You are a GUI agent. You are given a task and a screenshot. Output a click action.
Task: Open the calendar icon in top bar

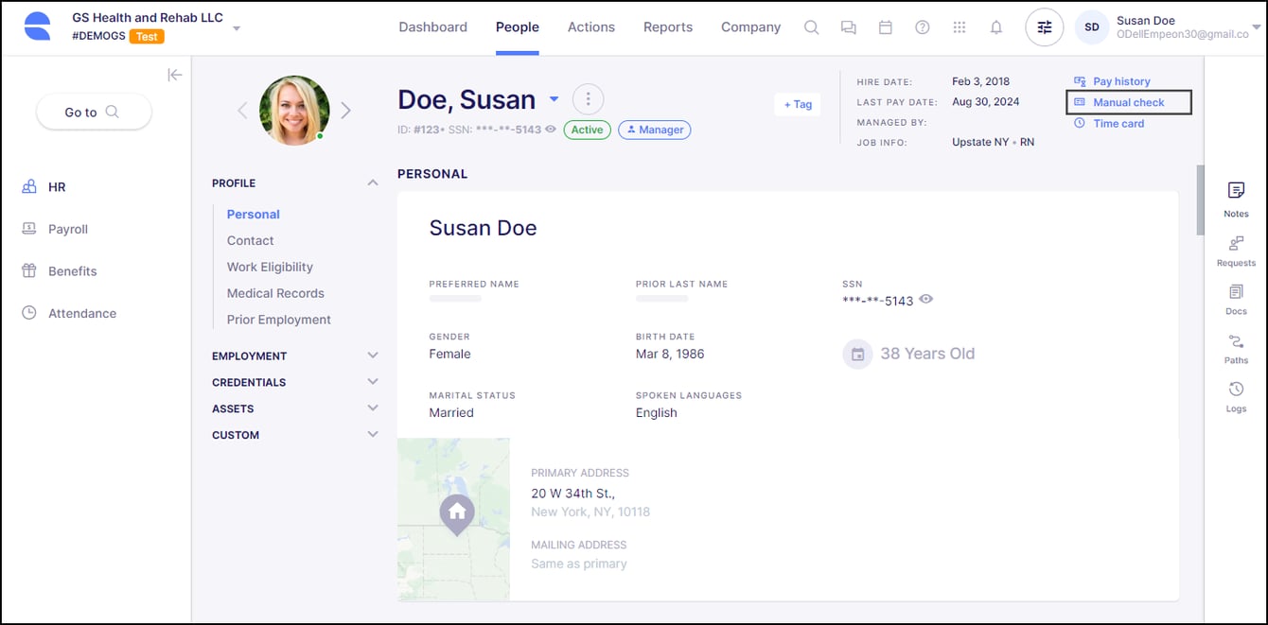coord(885,27)
